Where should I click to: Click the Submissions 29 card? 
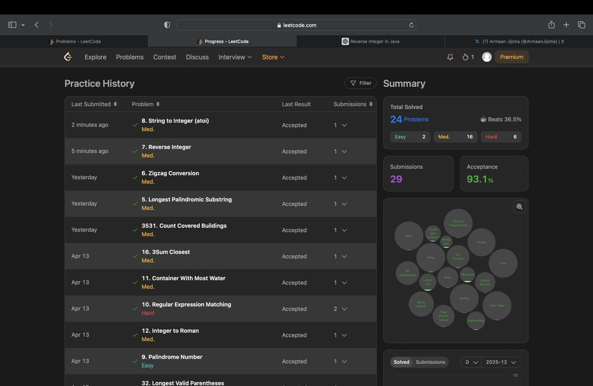(418, 174)
